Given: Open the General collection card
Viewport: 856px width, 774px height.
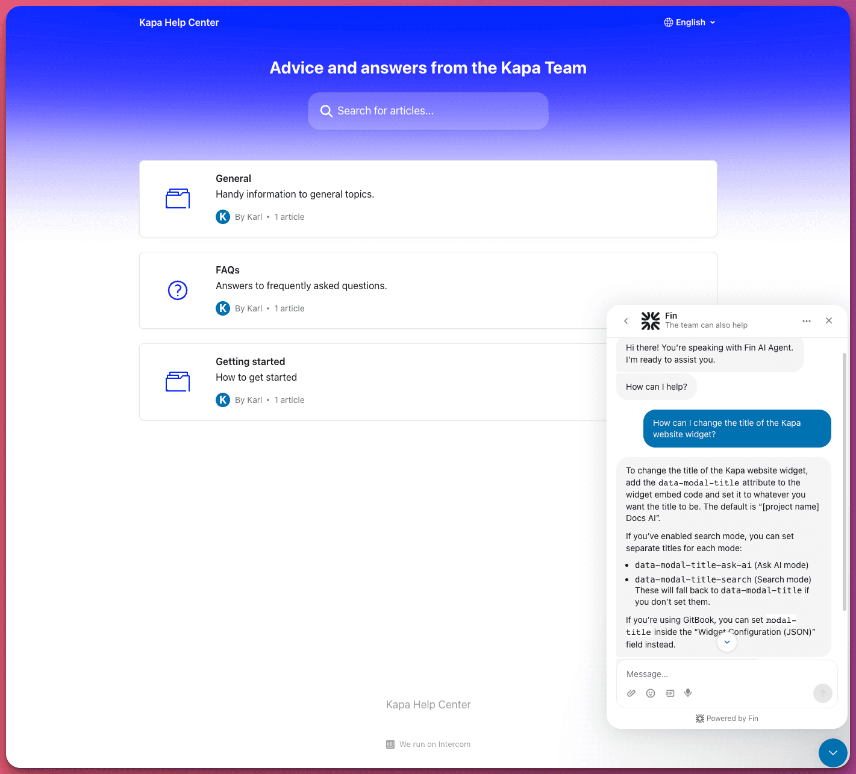Looking at the screenshot, I should [x=428, y=199].
